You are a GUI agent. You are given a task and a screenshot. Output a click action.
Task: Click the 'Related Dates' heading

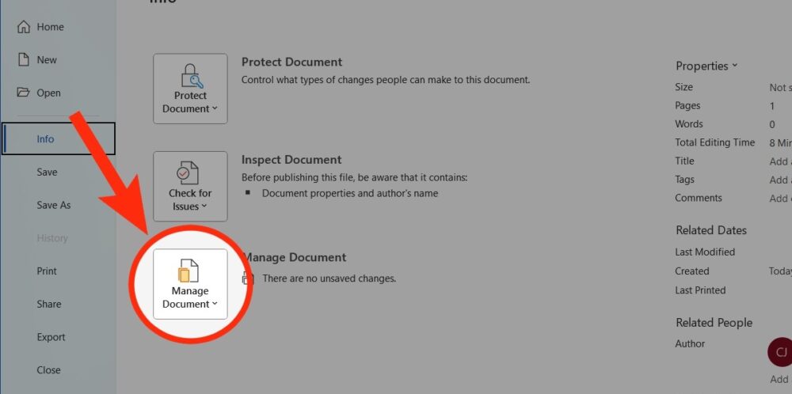point(710,230)
